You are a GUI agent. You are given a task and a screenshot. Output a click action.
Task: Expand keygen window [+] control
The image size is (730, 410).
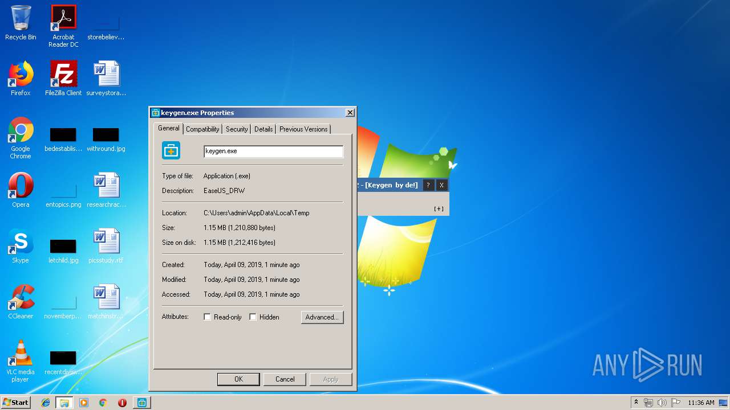439,208
